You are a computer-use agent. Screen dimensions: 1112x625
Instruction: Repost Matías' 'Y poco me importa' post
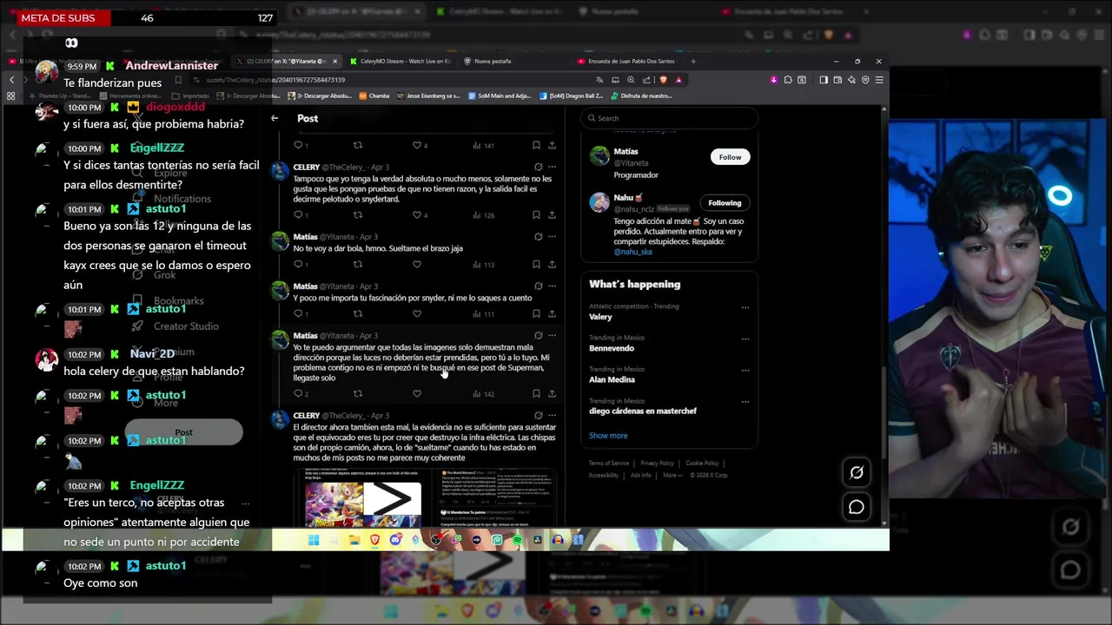[357, 313]
